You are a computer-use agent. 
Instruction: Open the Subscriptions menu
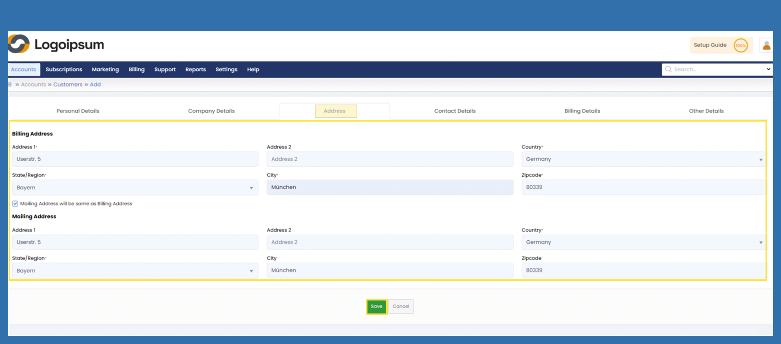(64, 70)
